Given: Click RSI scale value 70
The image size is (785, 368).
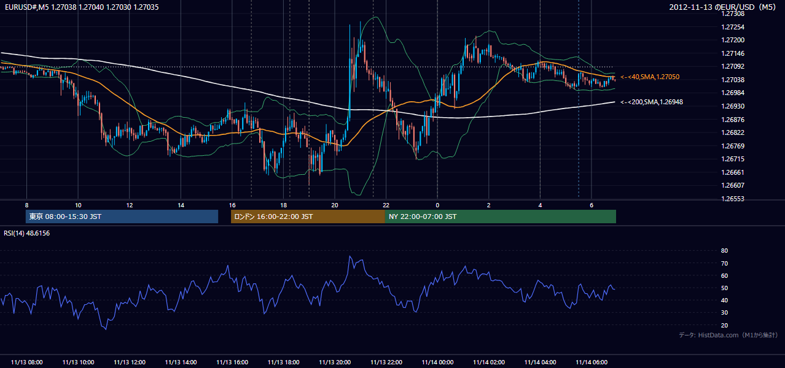Looking at the screenshot, I should (724, 263).
